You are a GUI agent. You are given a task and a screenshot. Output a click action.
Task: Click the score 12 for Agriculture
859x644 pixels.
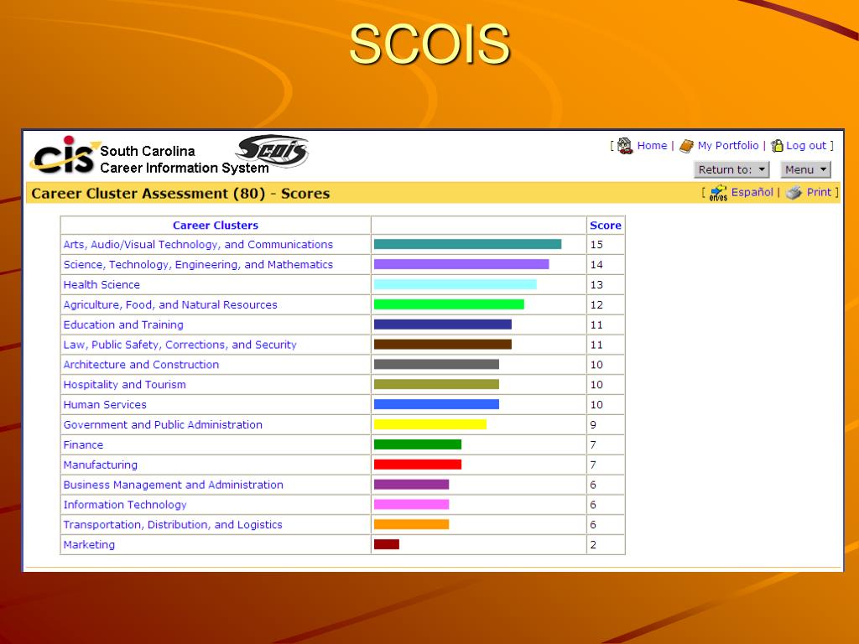tap(596, 305)
